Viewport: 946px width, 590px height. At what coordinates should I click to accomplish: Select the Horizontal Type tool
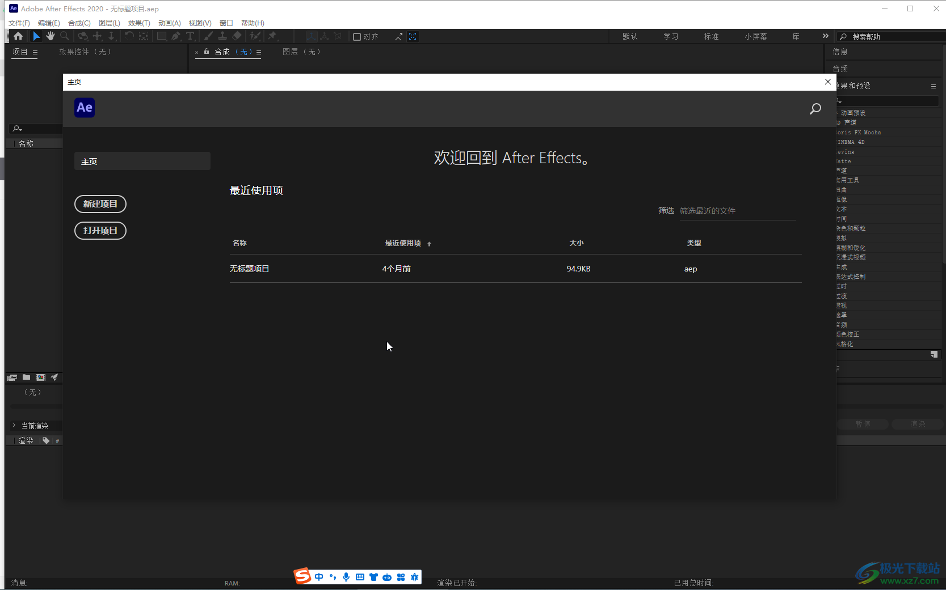click(x=190, y=36)
